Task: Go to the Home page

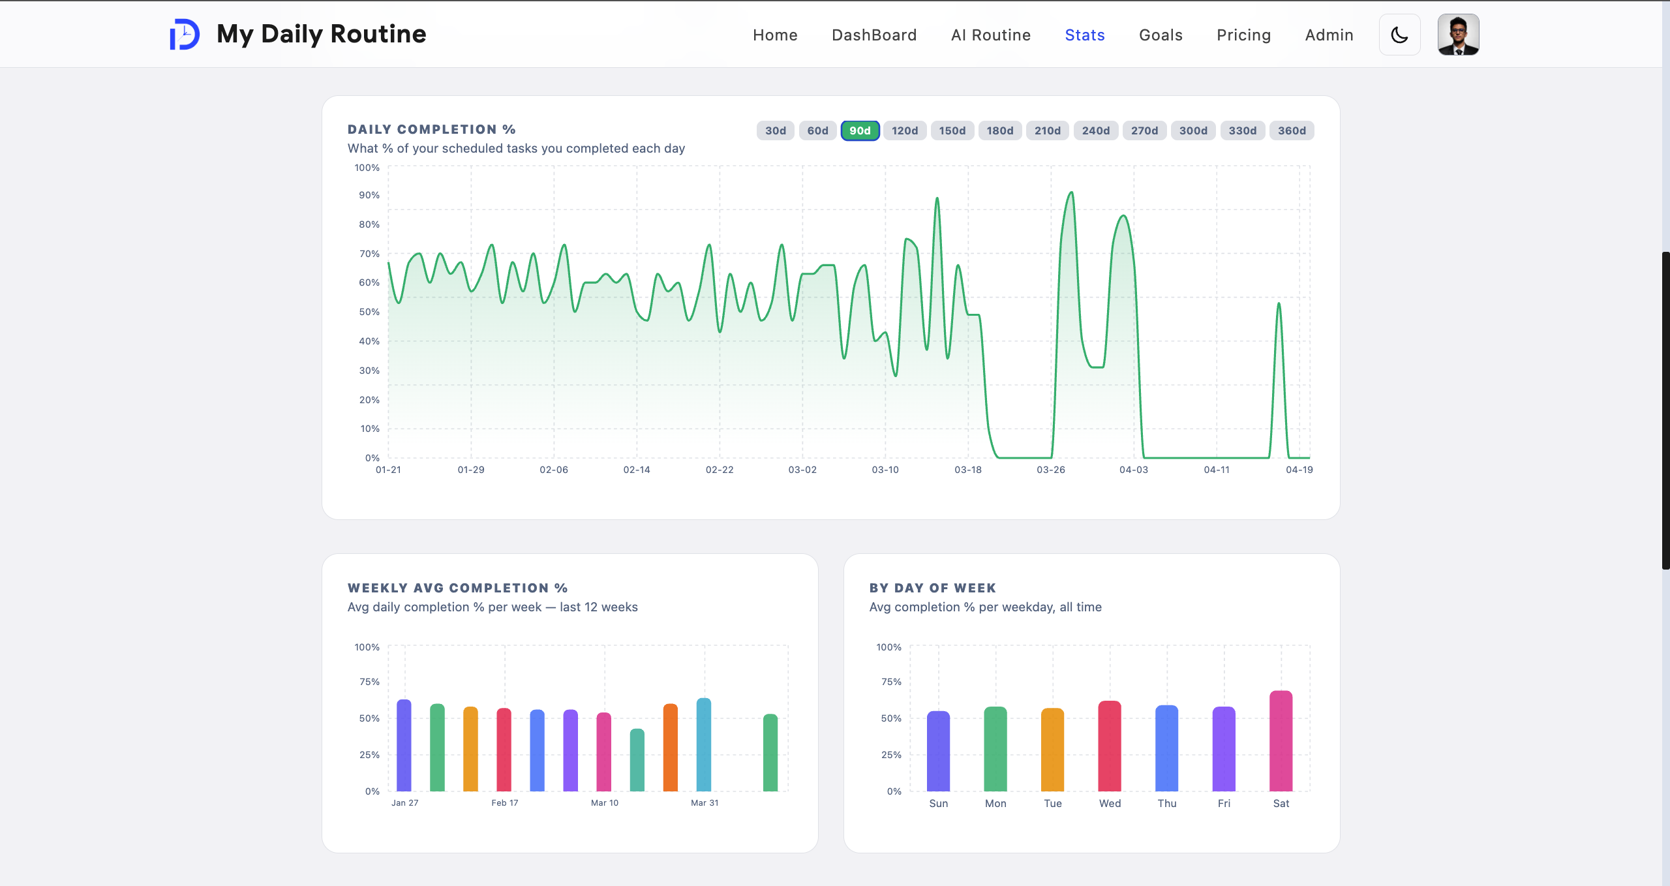Action: click(775, 35)
